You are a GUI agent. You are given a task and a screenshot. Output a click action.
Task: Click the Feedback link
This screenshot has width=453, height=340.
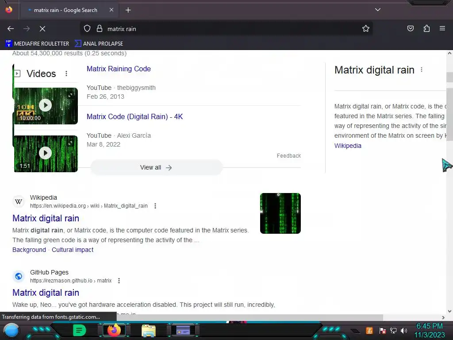[288, 156]
